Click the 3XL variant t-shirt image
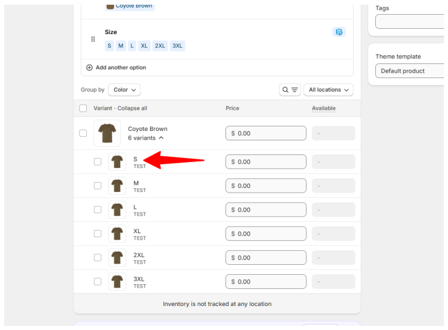 coord(117,282)
